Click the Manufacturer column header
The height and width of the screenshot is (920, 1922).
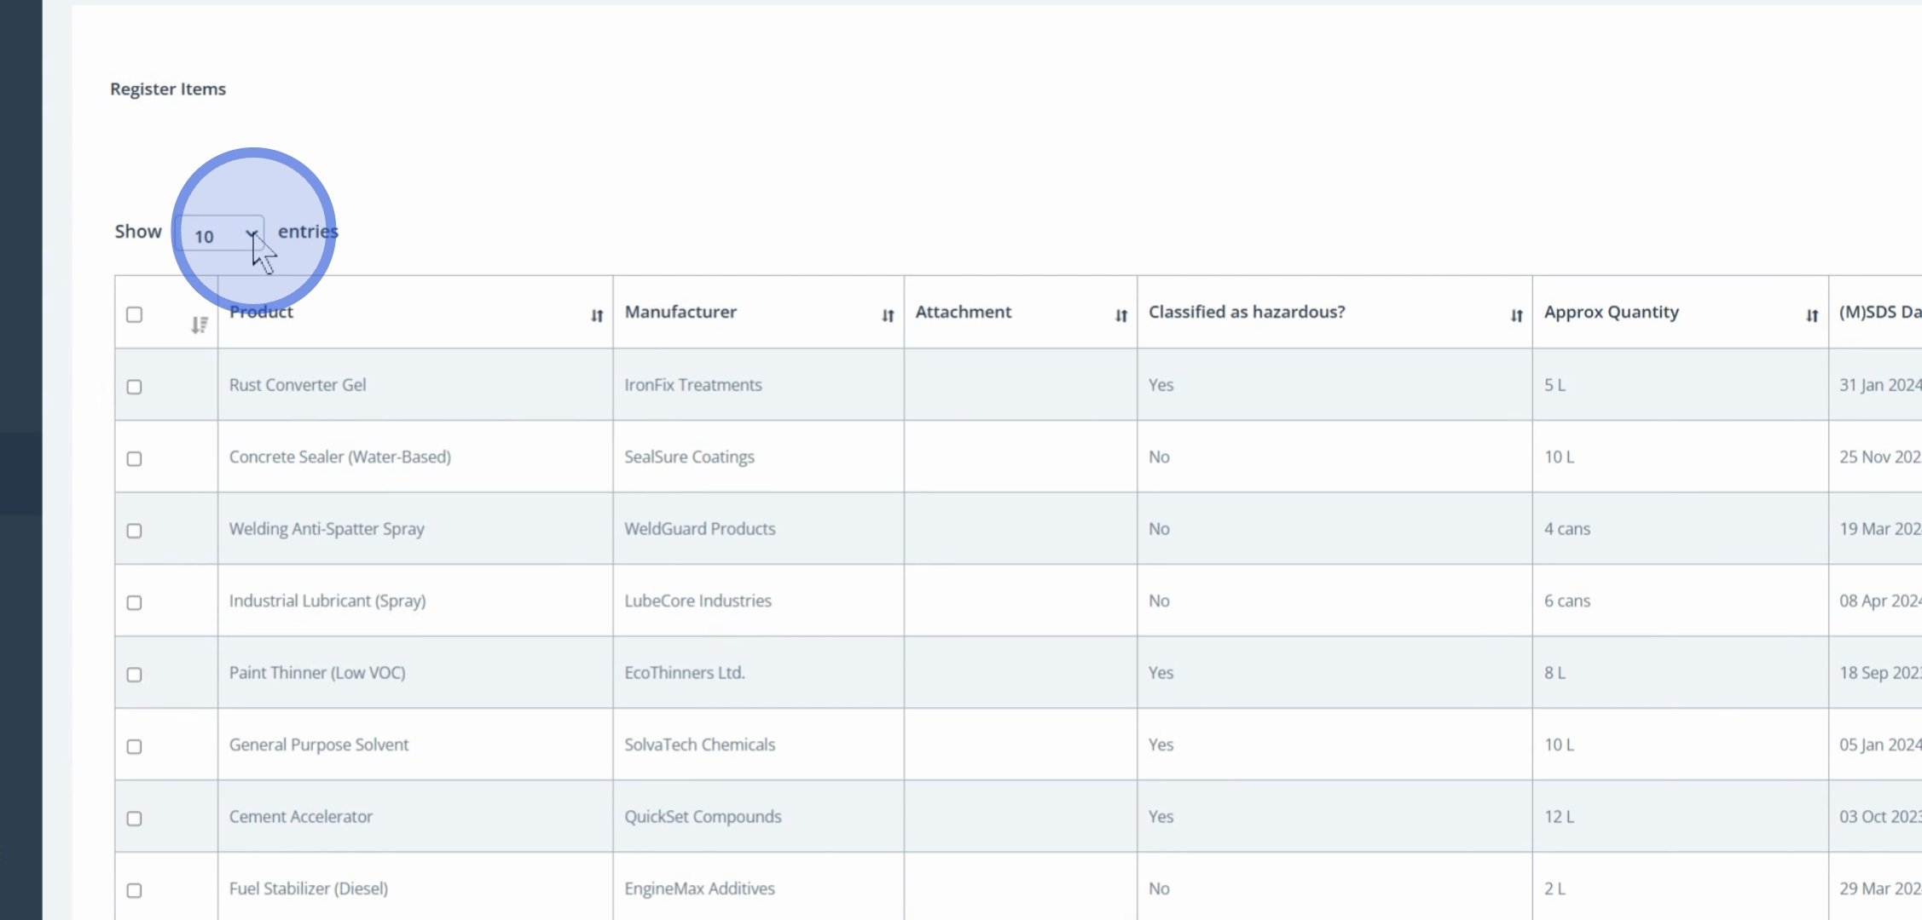[x=680, y=312]
